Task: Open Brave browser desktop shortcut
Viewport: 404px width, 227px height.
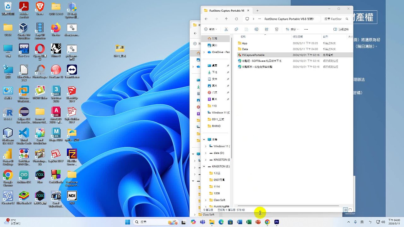Action: (40, 9)
